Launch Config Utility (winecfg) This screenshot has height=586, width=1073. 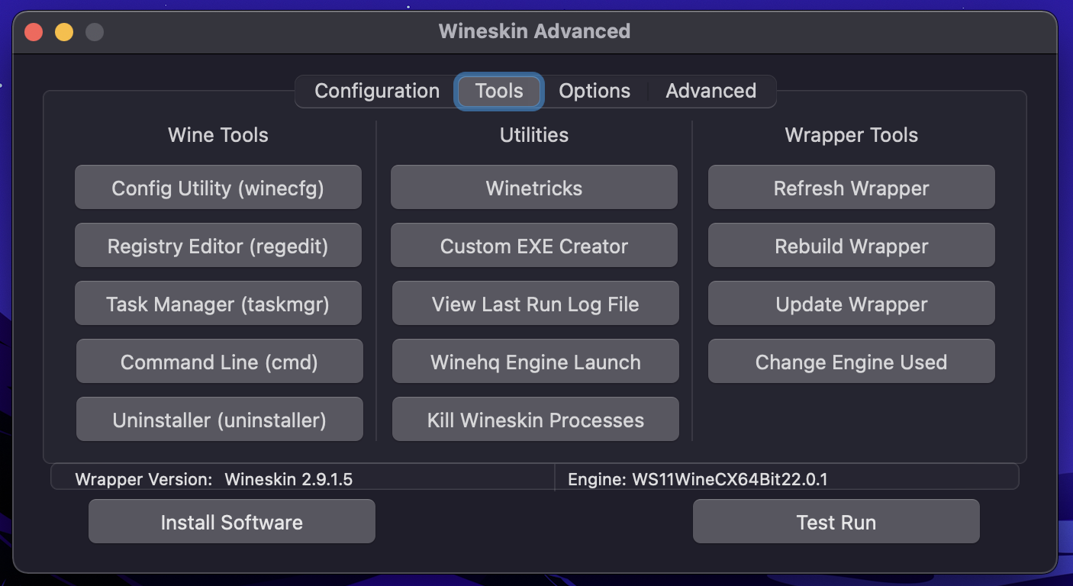click(x=218, y=188)
